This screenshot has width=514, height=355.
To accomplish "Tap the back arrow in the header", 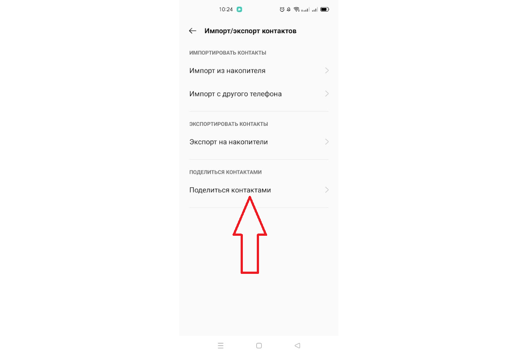I will point(193,31).
